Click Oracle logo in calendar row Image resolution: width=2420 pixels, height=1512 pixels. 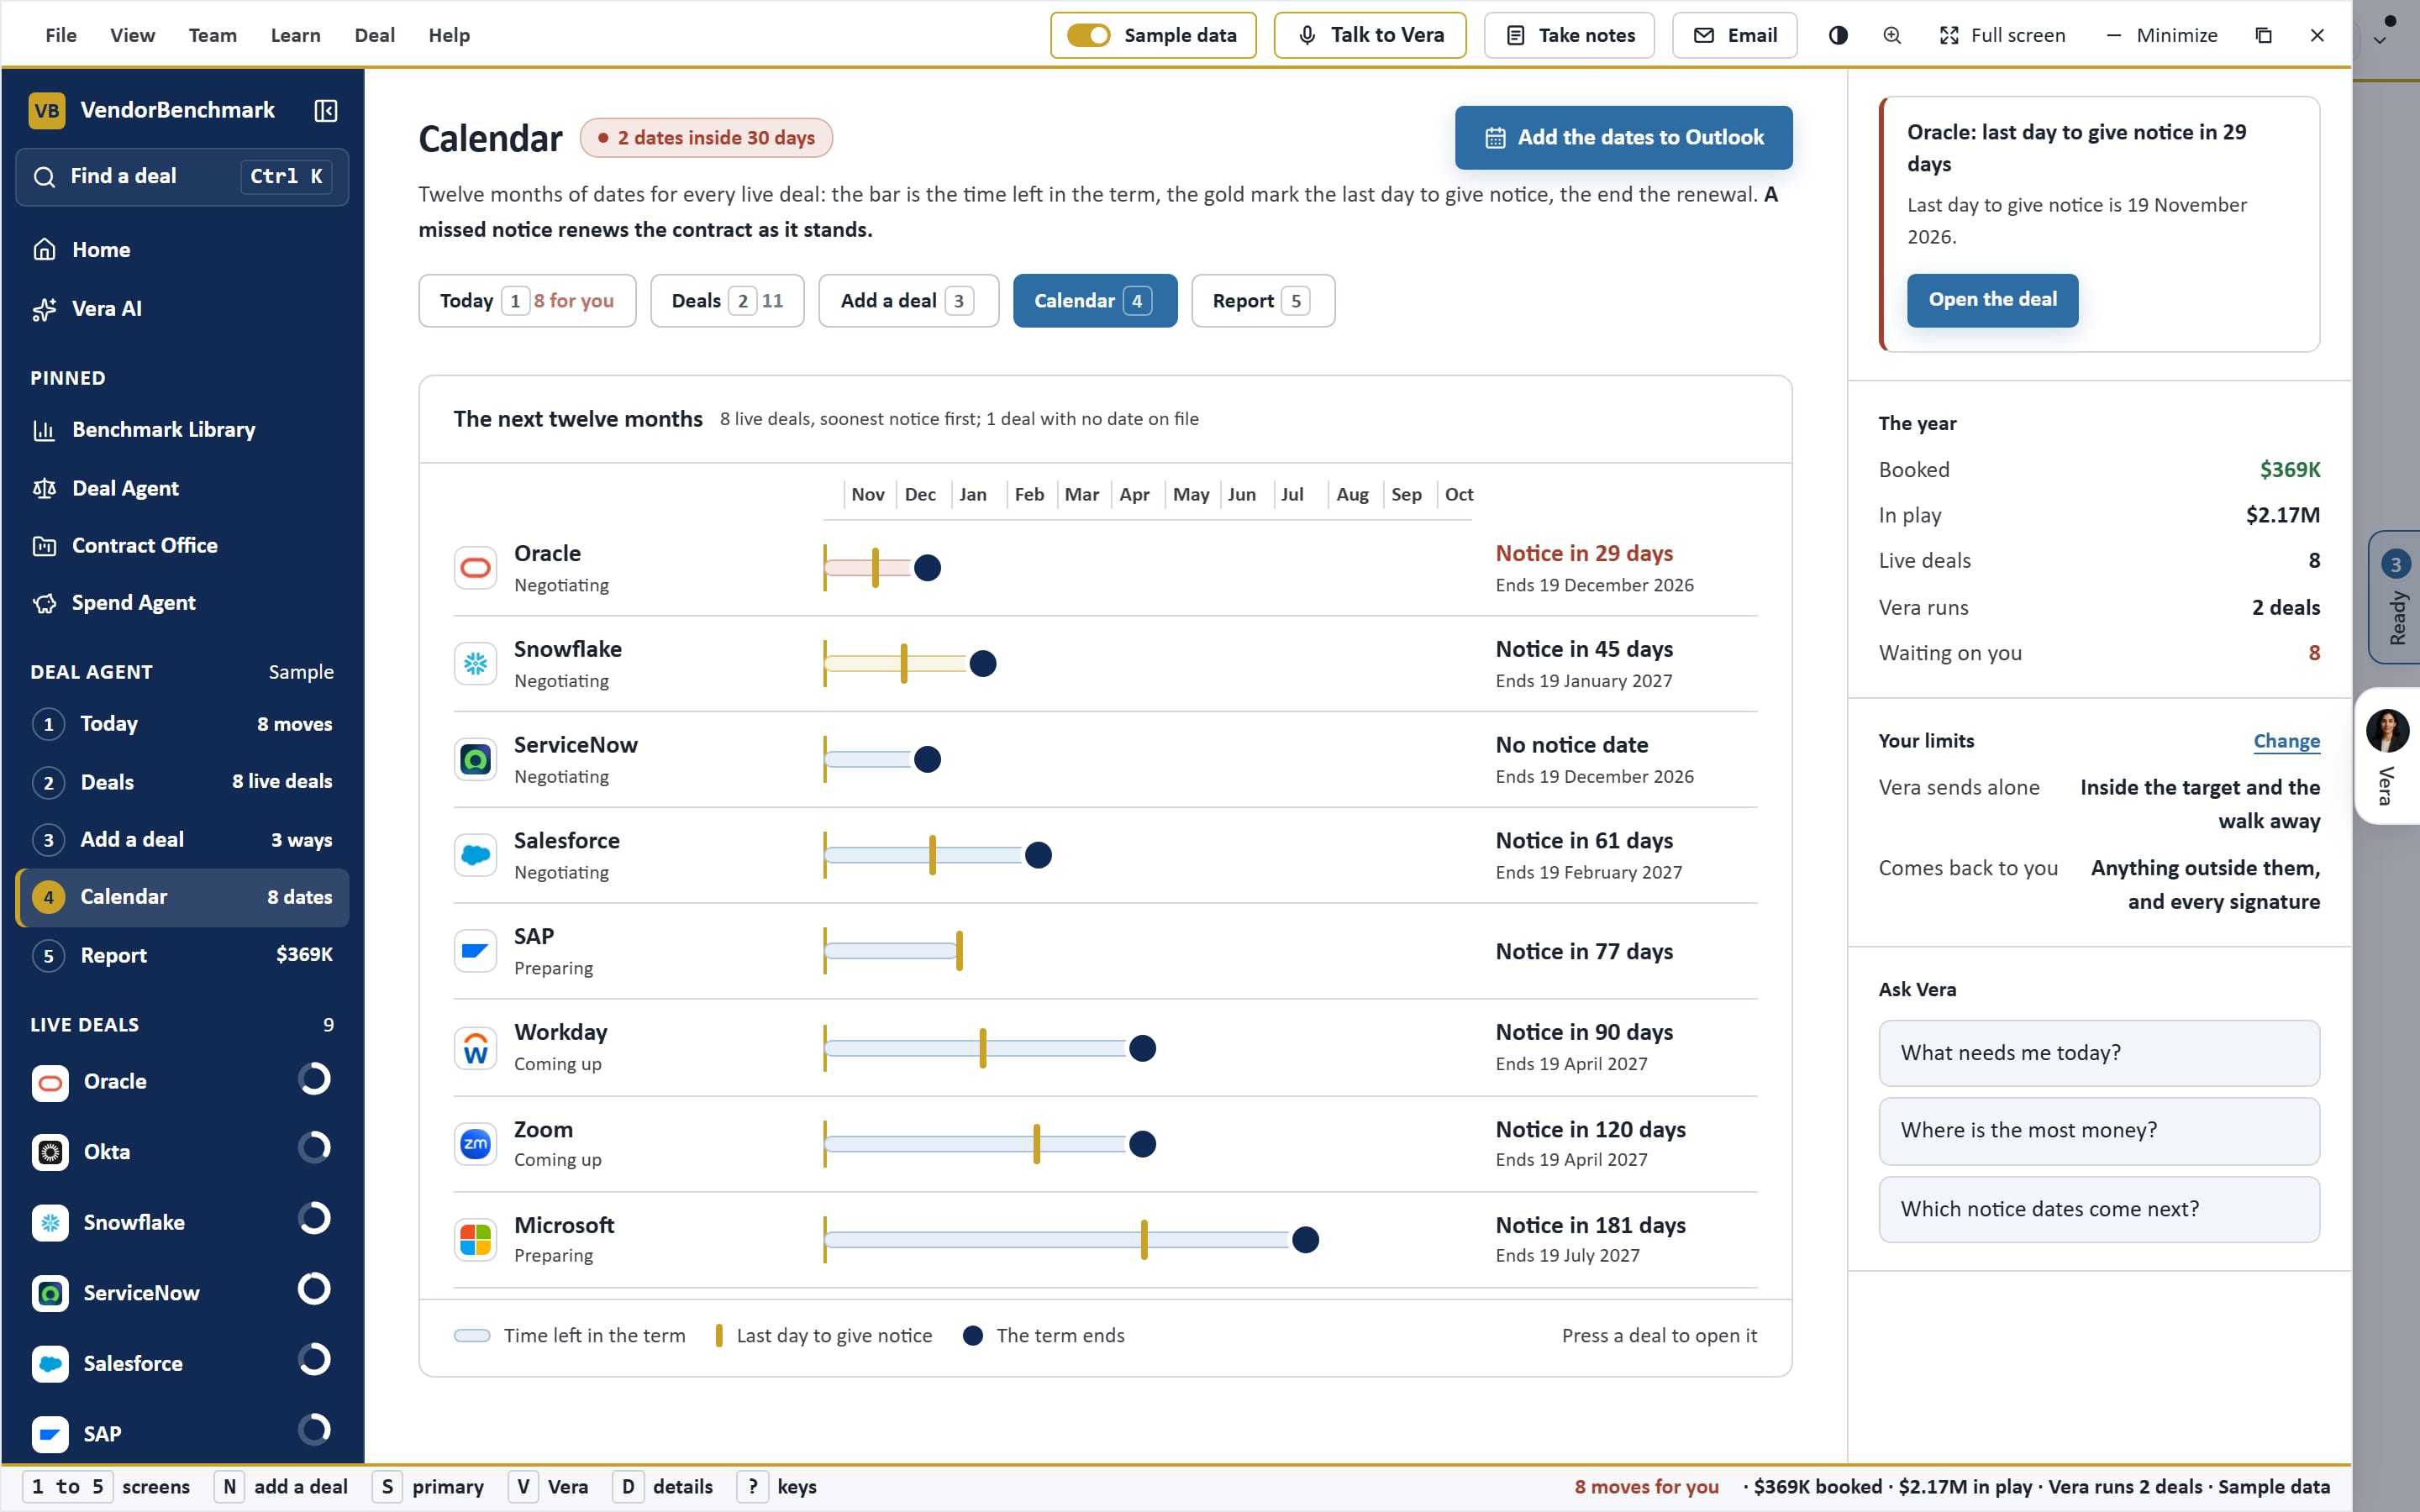tap(475, 568)
